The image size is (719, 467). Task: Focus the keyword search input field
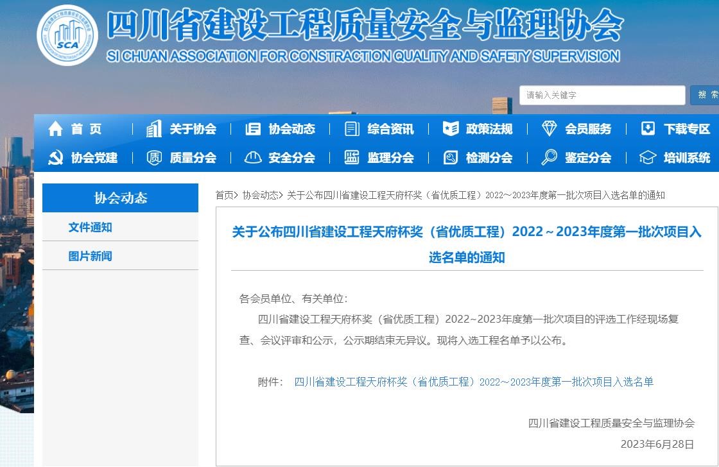(602, 95)
